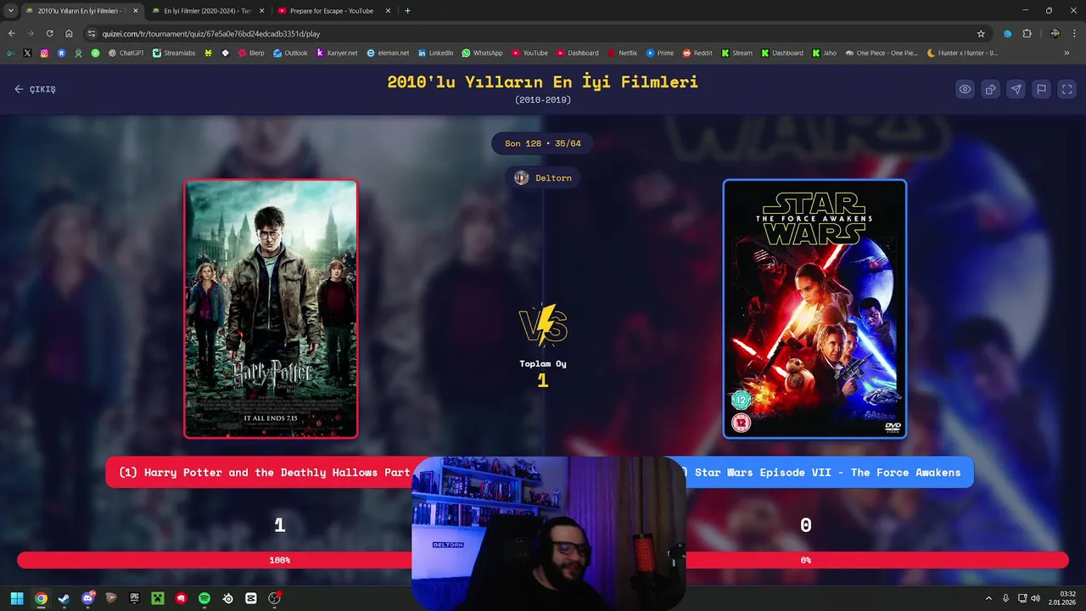Click the ÇIKIŞ exit button
1086x611 pixels.
click(x=35, y=89)
